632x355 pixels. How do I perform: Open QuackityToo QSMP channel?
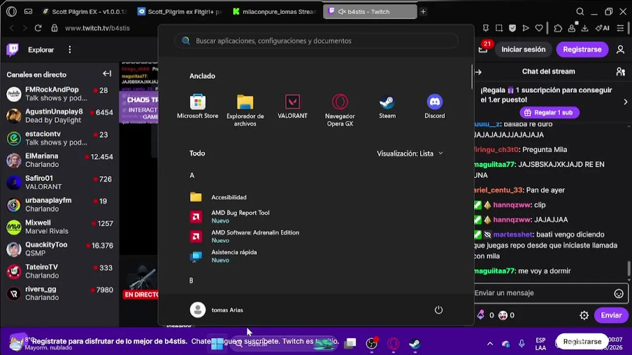point(59,249)
